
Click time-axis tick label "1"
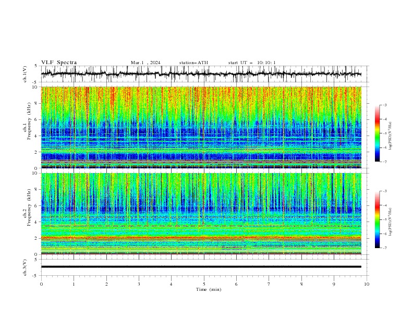pos(74,284)
